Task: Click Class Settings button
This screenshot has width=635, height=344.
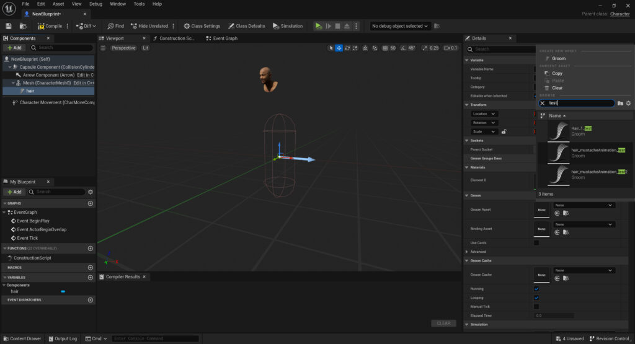Action: coord(202,26)
